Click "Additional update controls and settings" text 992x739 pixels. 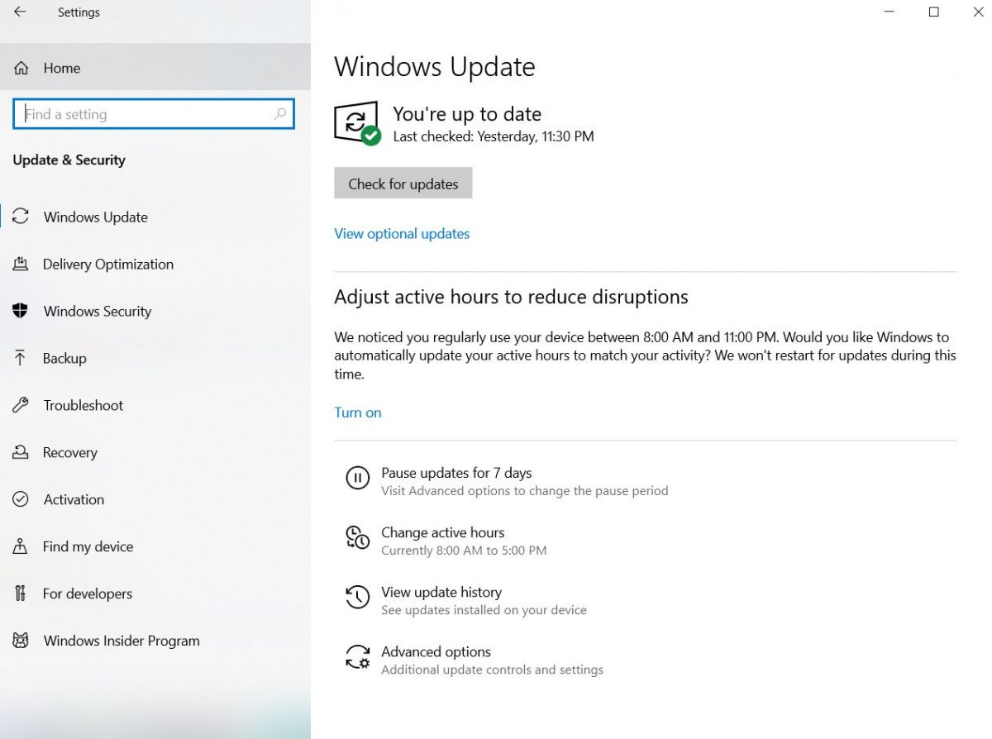coord(492,670)
